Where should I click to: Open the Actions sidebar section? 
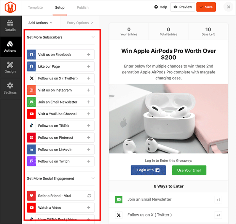tap(10, 47)
